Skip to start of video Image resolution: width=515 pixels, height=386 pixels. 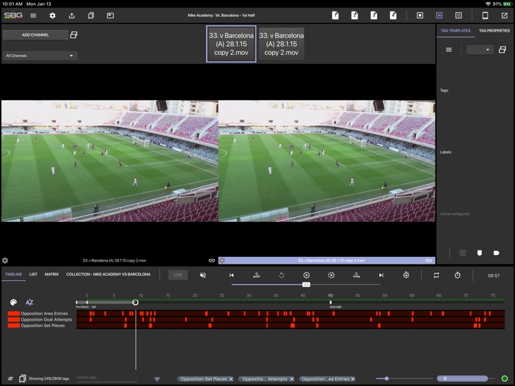tap(231, 275)
